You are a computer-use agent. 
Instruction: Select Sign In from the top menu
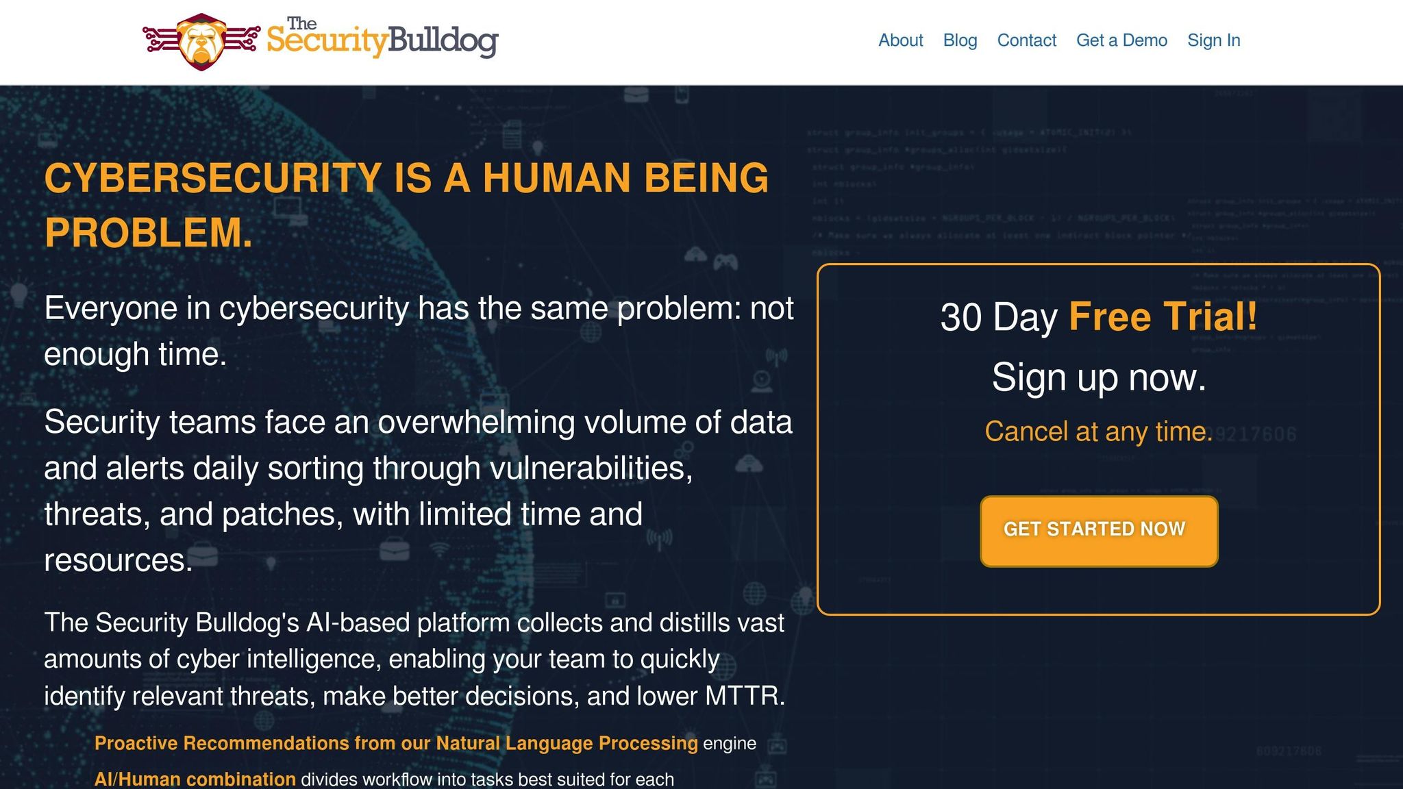click(1214, 40)
